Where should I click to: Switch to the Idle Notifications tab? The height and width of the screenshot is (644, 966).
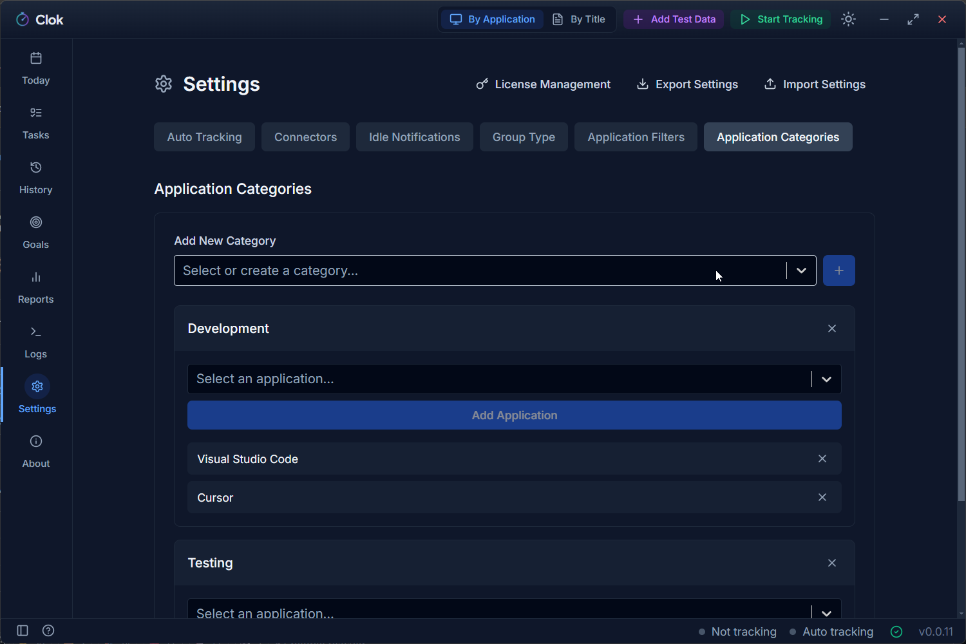click(414, 137)
